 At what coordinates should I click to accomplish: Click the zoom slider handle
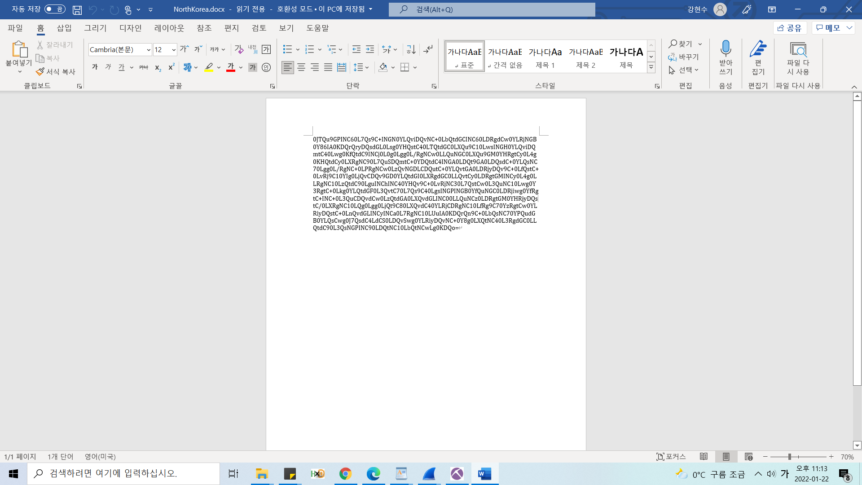click(789, 457)
